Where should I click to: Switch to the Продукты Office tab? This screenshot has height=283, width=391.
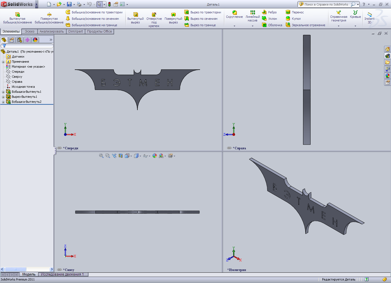click(99, 31)
